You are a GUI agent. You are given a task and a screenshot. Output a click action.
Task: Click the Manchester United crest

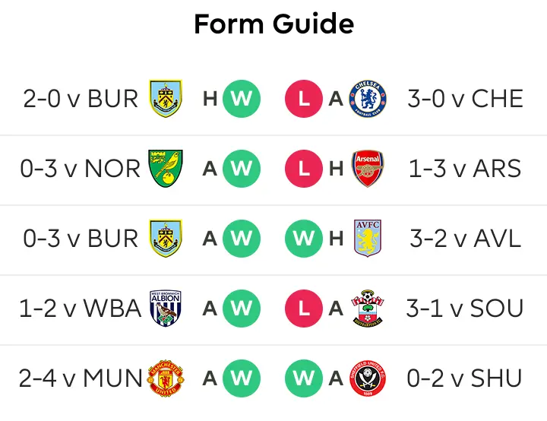(166, 378)
